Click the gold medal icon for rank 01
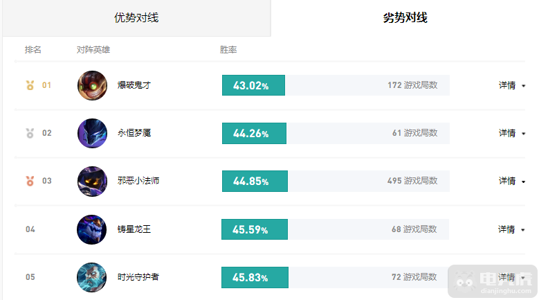Viewport: 539px width, 300px height. [x=30, y=85]
